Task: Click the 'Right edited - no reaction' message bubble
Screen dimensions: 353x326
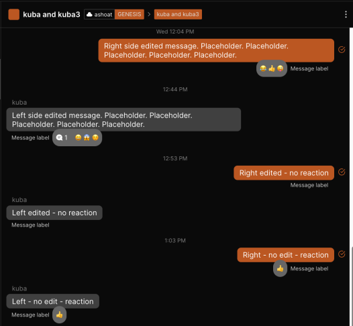Action: point(284,173)
